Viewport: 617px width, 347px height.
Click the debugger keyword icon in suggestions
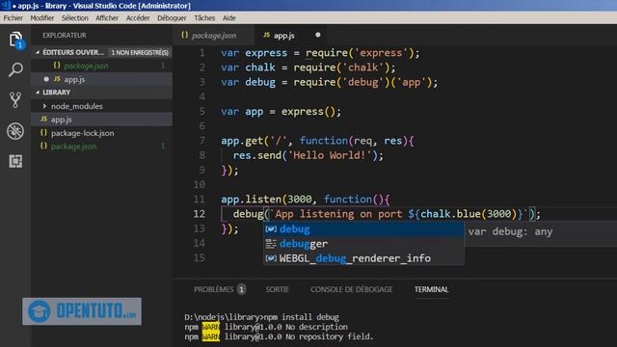(271, 244)
